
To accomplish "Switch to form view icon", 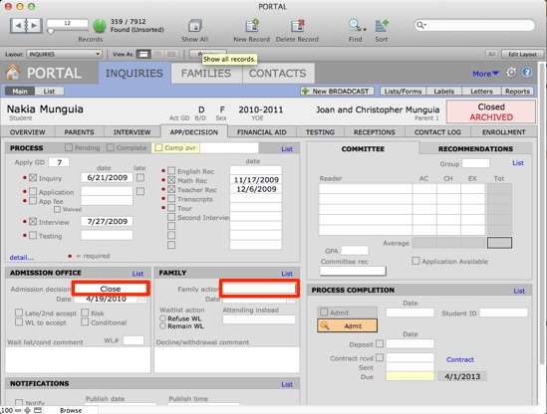I will coord(143,55).
